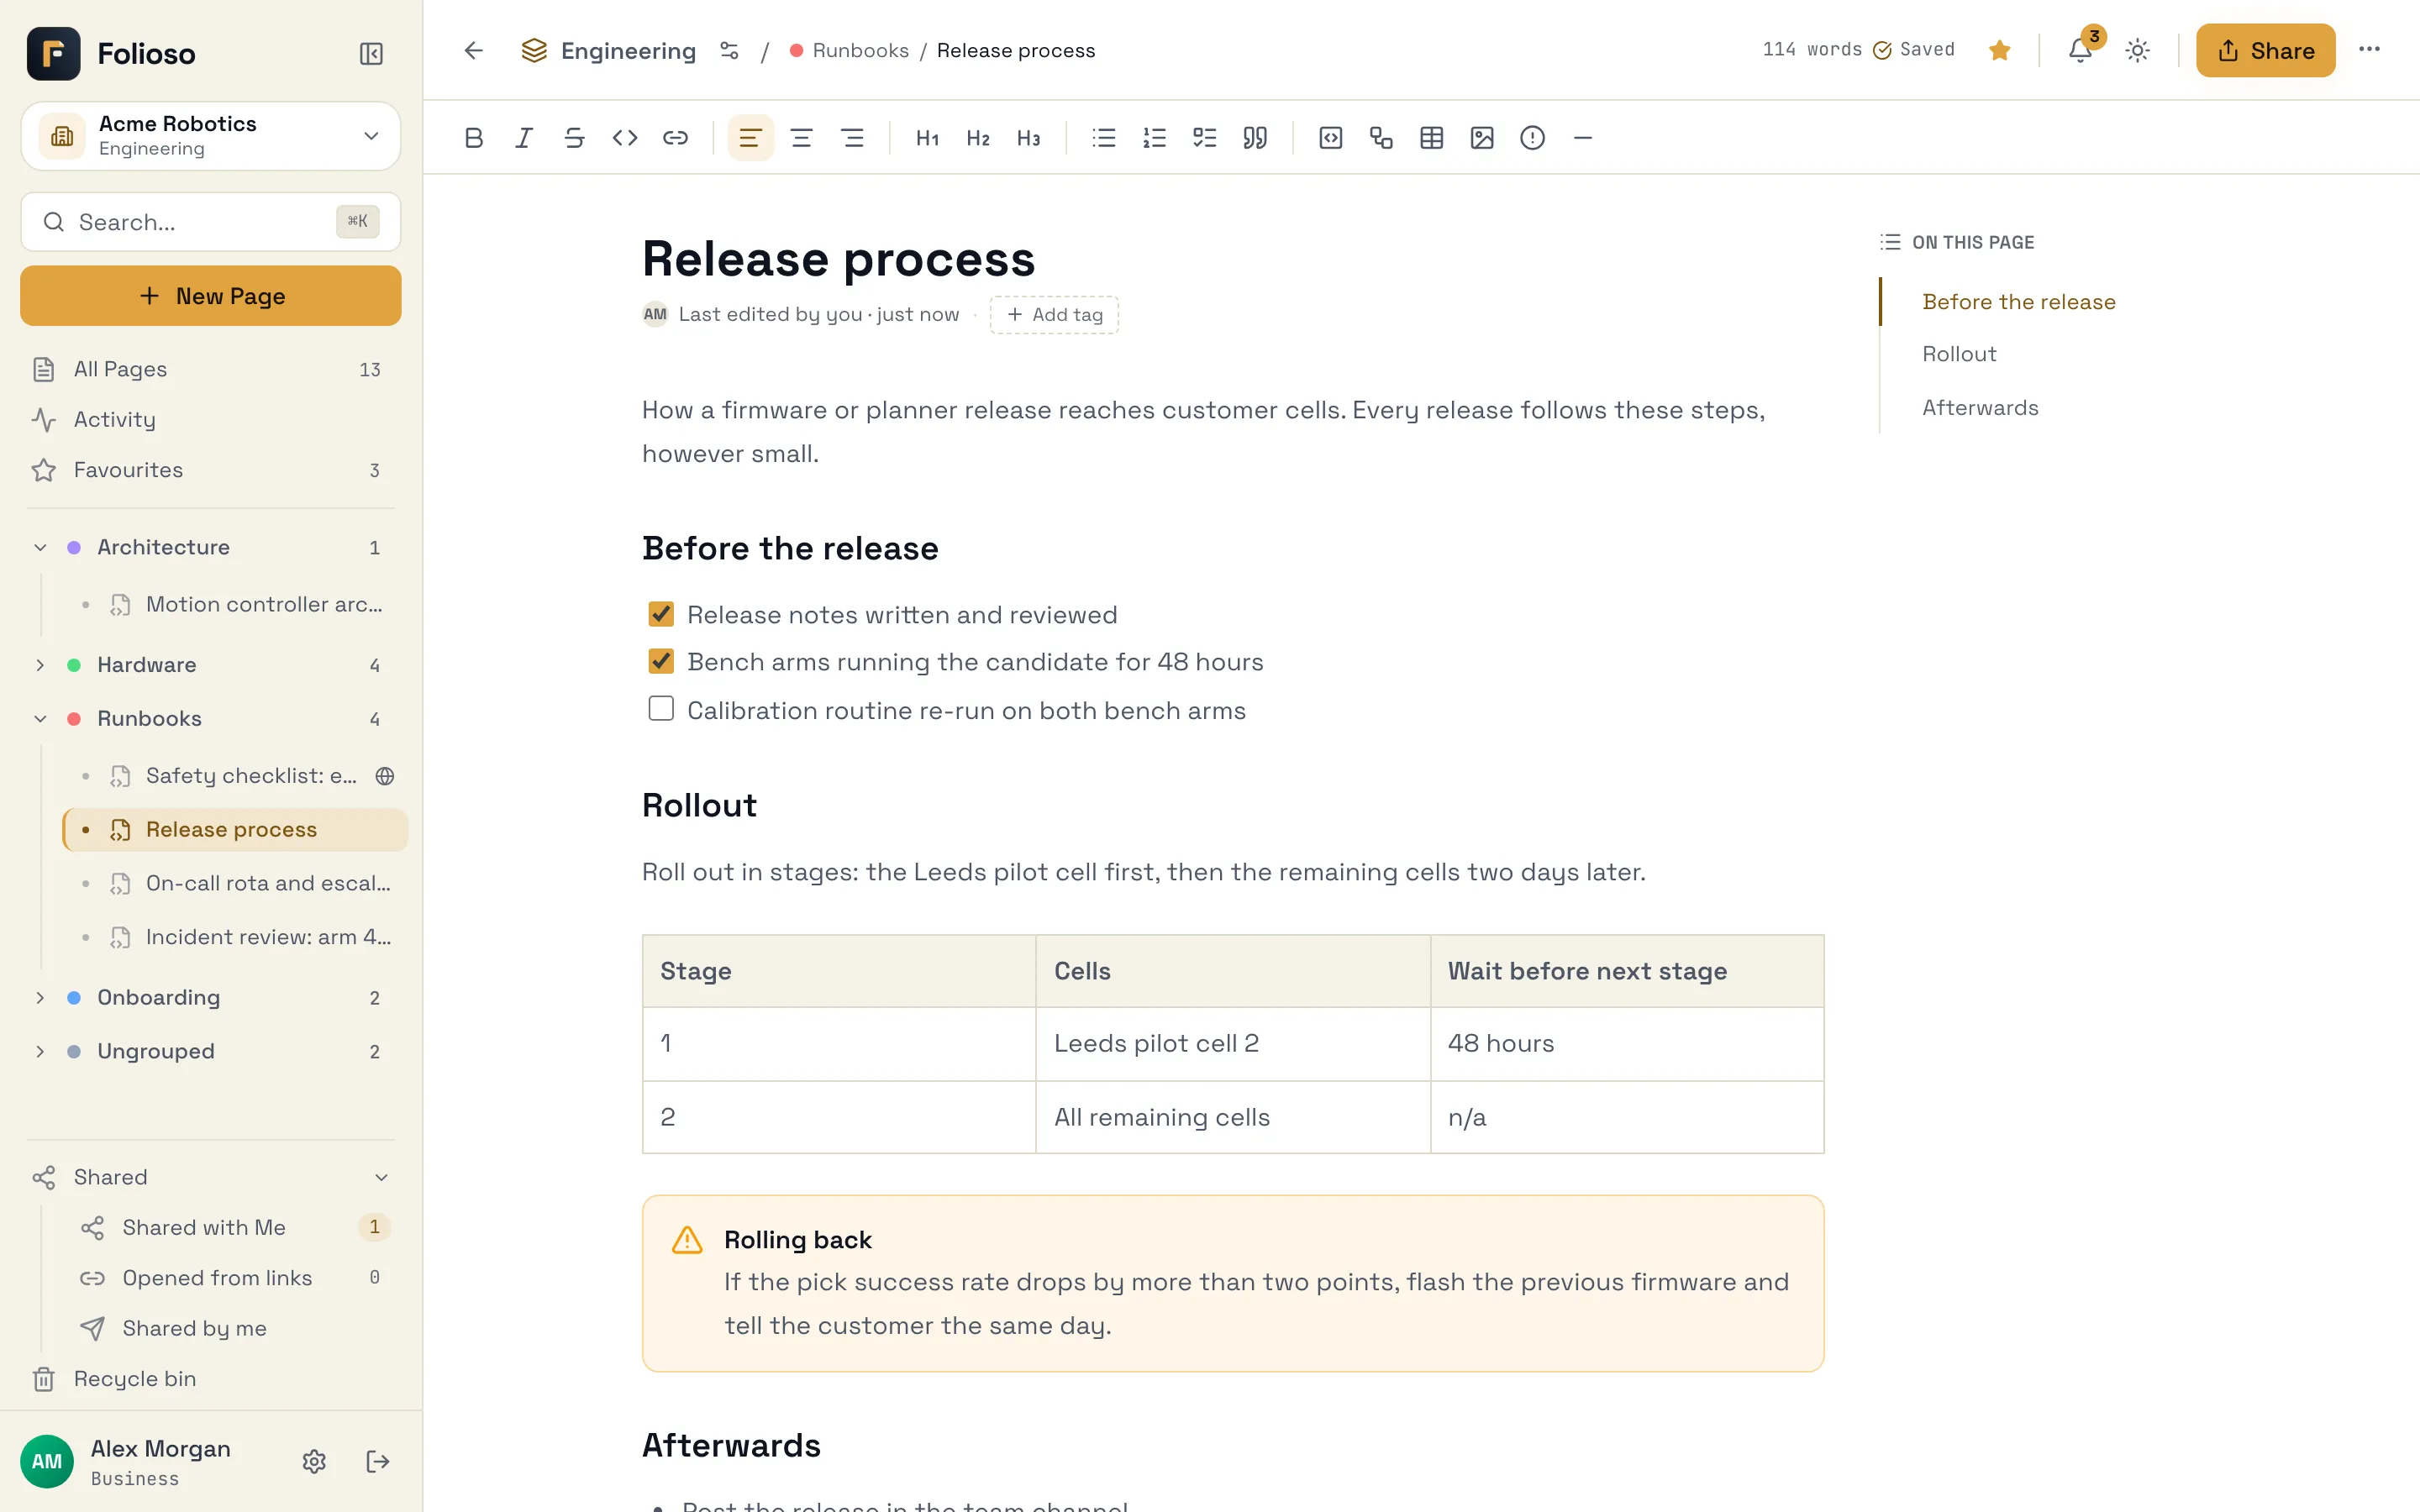2420x1512 pixels.
Task: Apply Heading 2 style
Action: click(x=978, y=138)
